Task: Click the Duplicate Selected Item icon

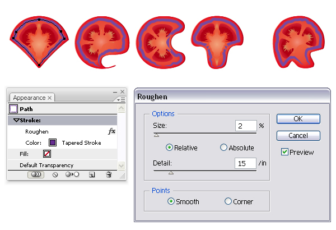Action: [92, 174]
